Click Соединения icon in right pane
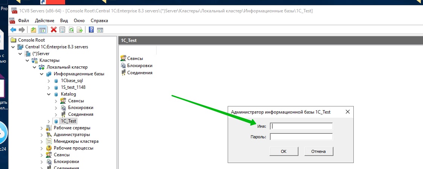The height and width of the screenshot is (169, 423). (123, 73)
